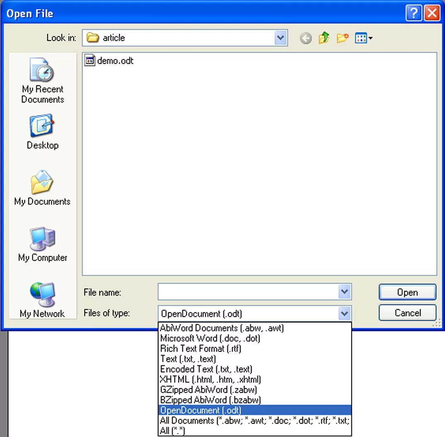Viewport: 445px width, 437px height.
Task: Cancel the Open File dialog
Action: (407, 313)
